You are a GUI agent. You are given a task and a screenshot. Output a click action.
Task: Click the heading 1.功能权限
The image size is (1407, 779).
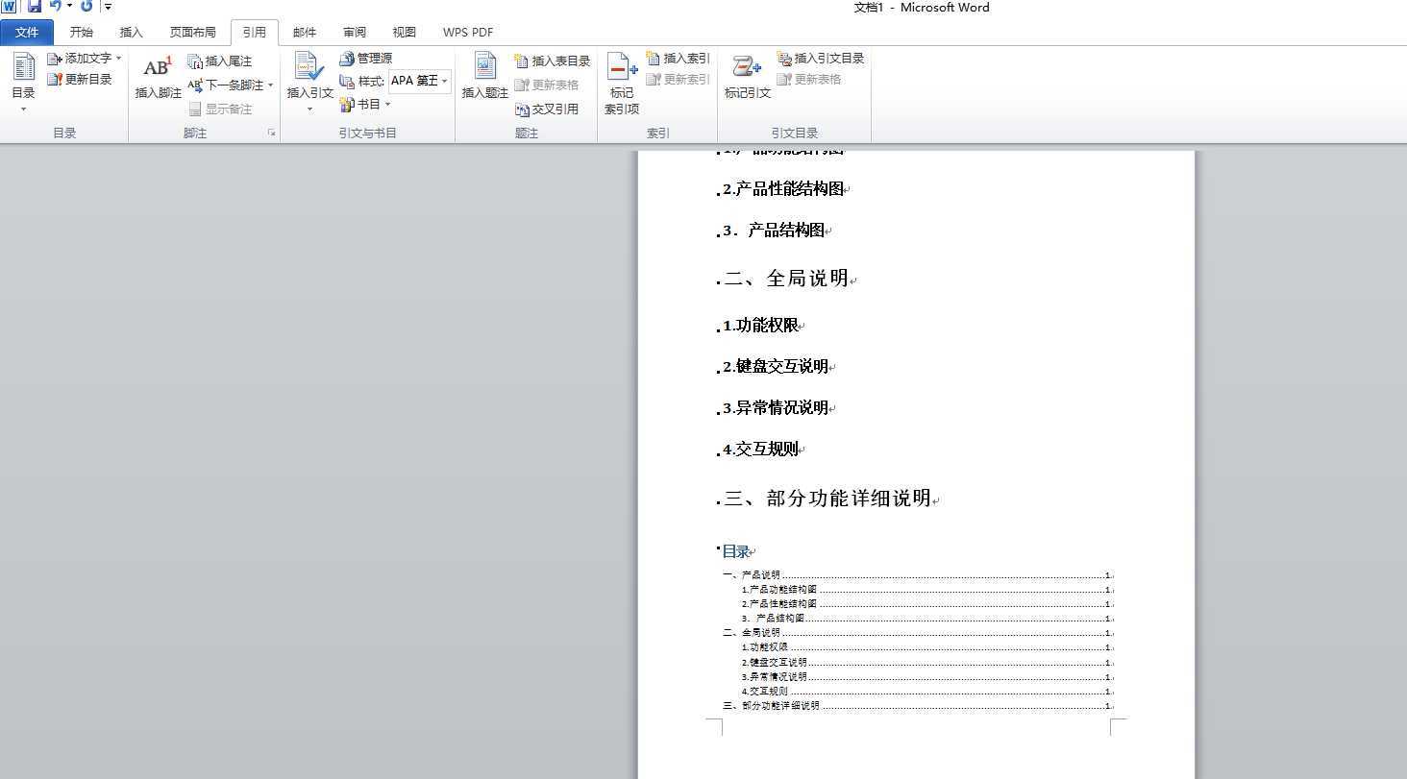click(760, 326)
